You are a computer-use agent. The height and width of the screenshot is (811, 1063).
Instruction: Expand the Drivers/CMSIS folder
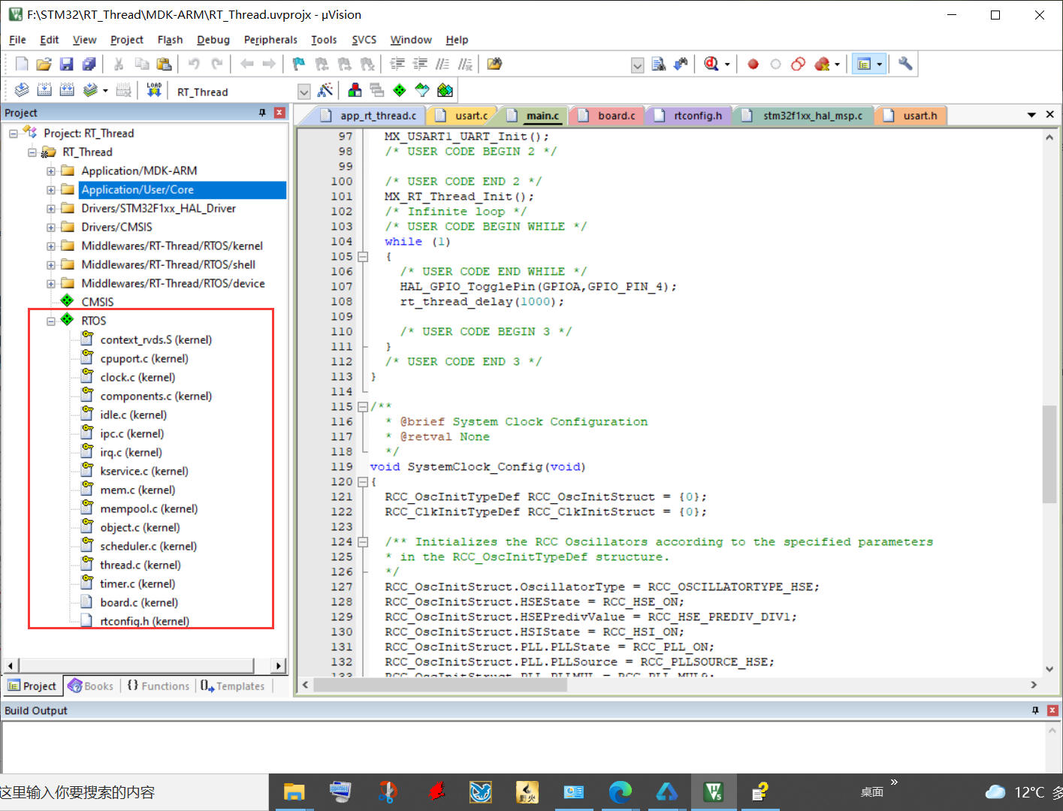tap(51, 227)
